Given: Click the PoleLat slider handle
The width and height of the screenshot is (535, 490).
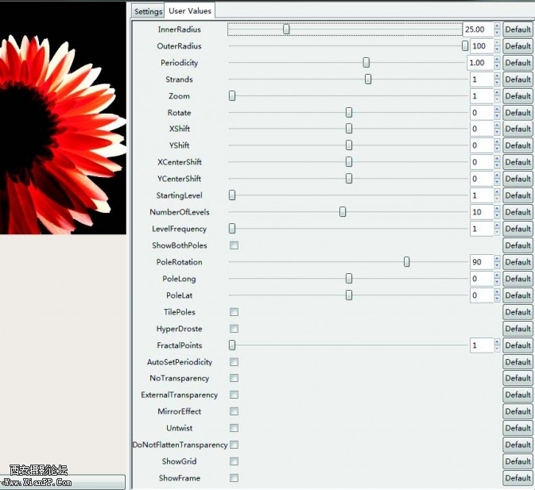Looking at the screenshot, I should pos(349,295).
